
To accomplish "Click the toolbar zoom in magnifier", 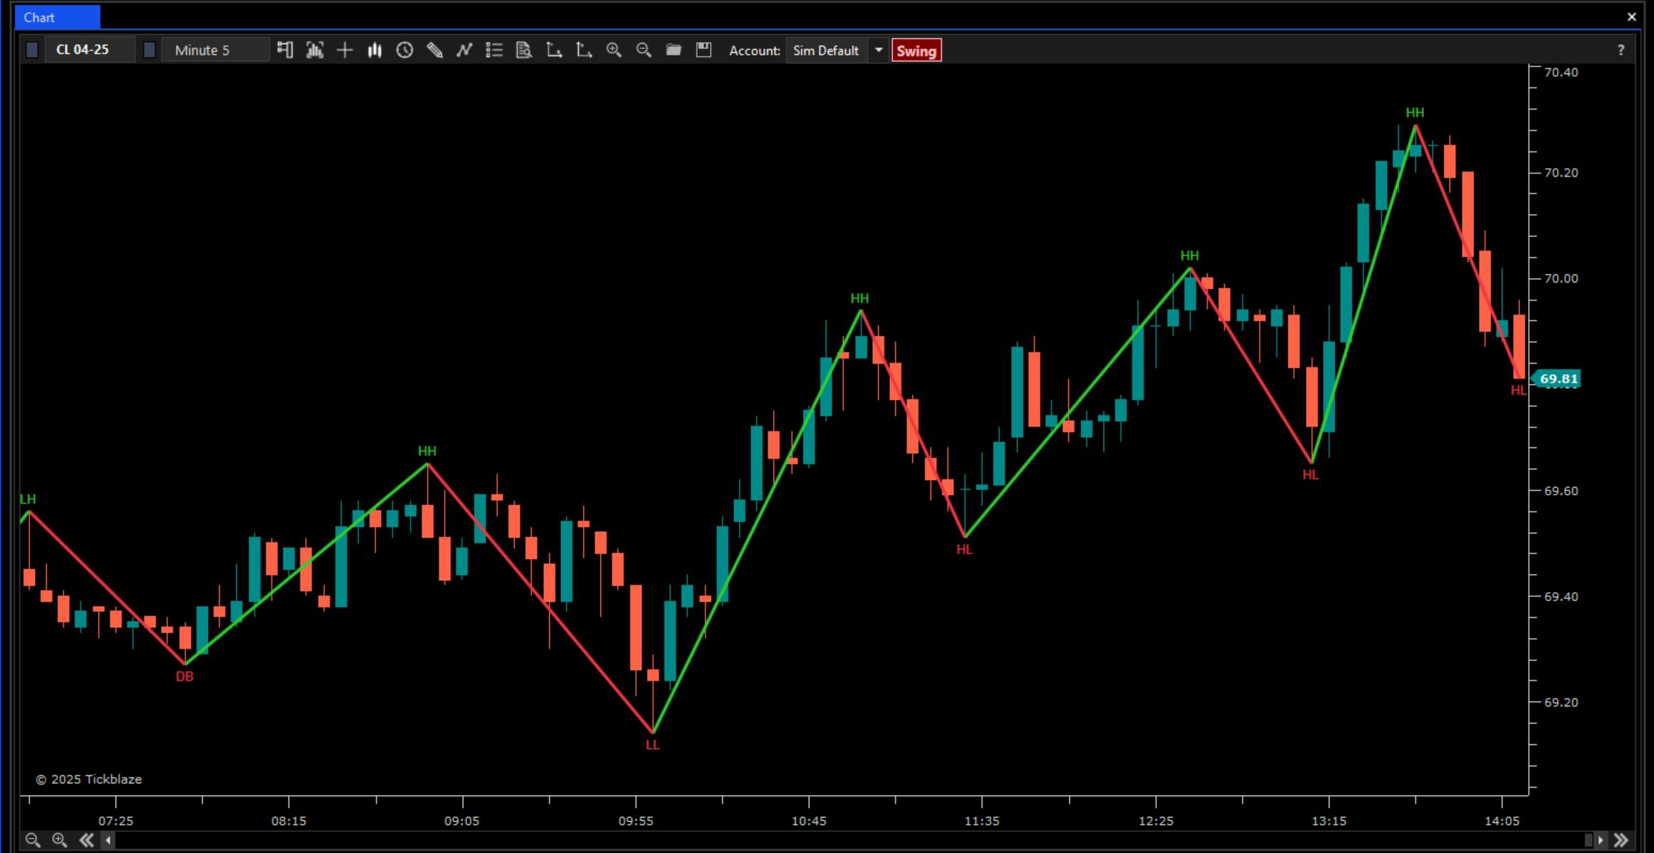I will 614,50.
